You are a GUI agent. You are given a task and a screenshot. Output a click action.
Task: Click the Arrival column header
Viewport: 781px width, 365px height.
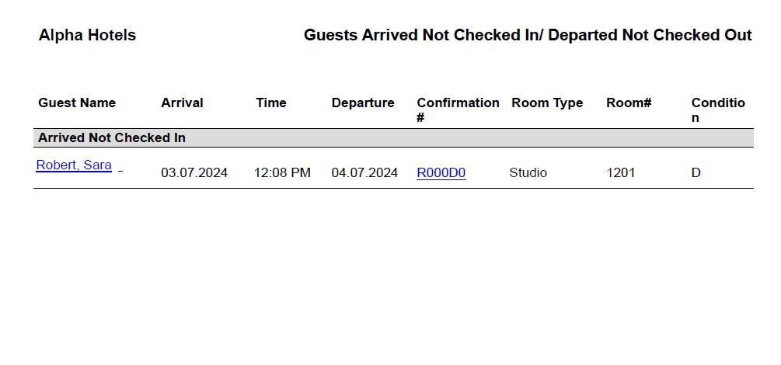point(182,103)
